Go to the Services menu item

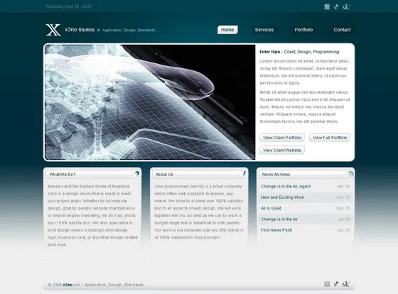(x=264, y=30)
